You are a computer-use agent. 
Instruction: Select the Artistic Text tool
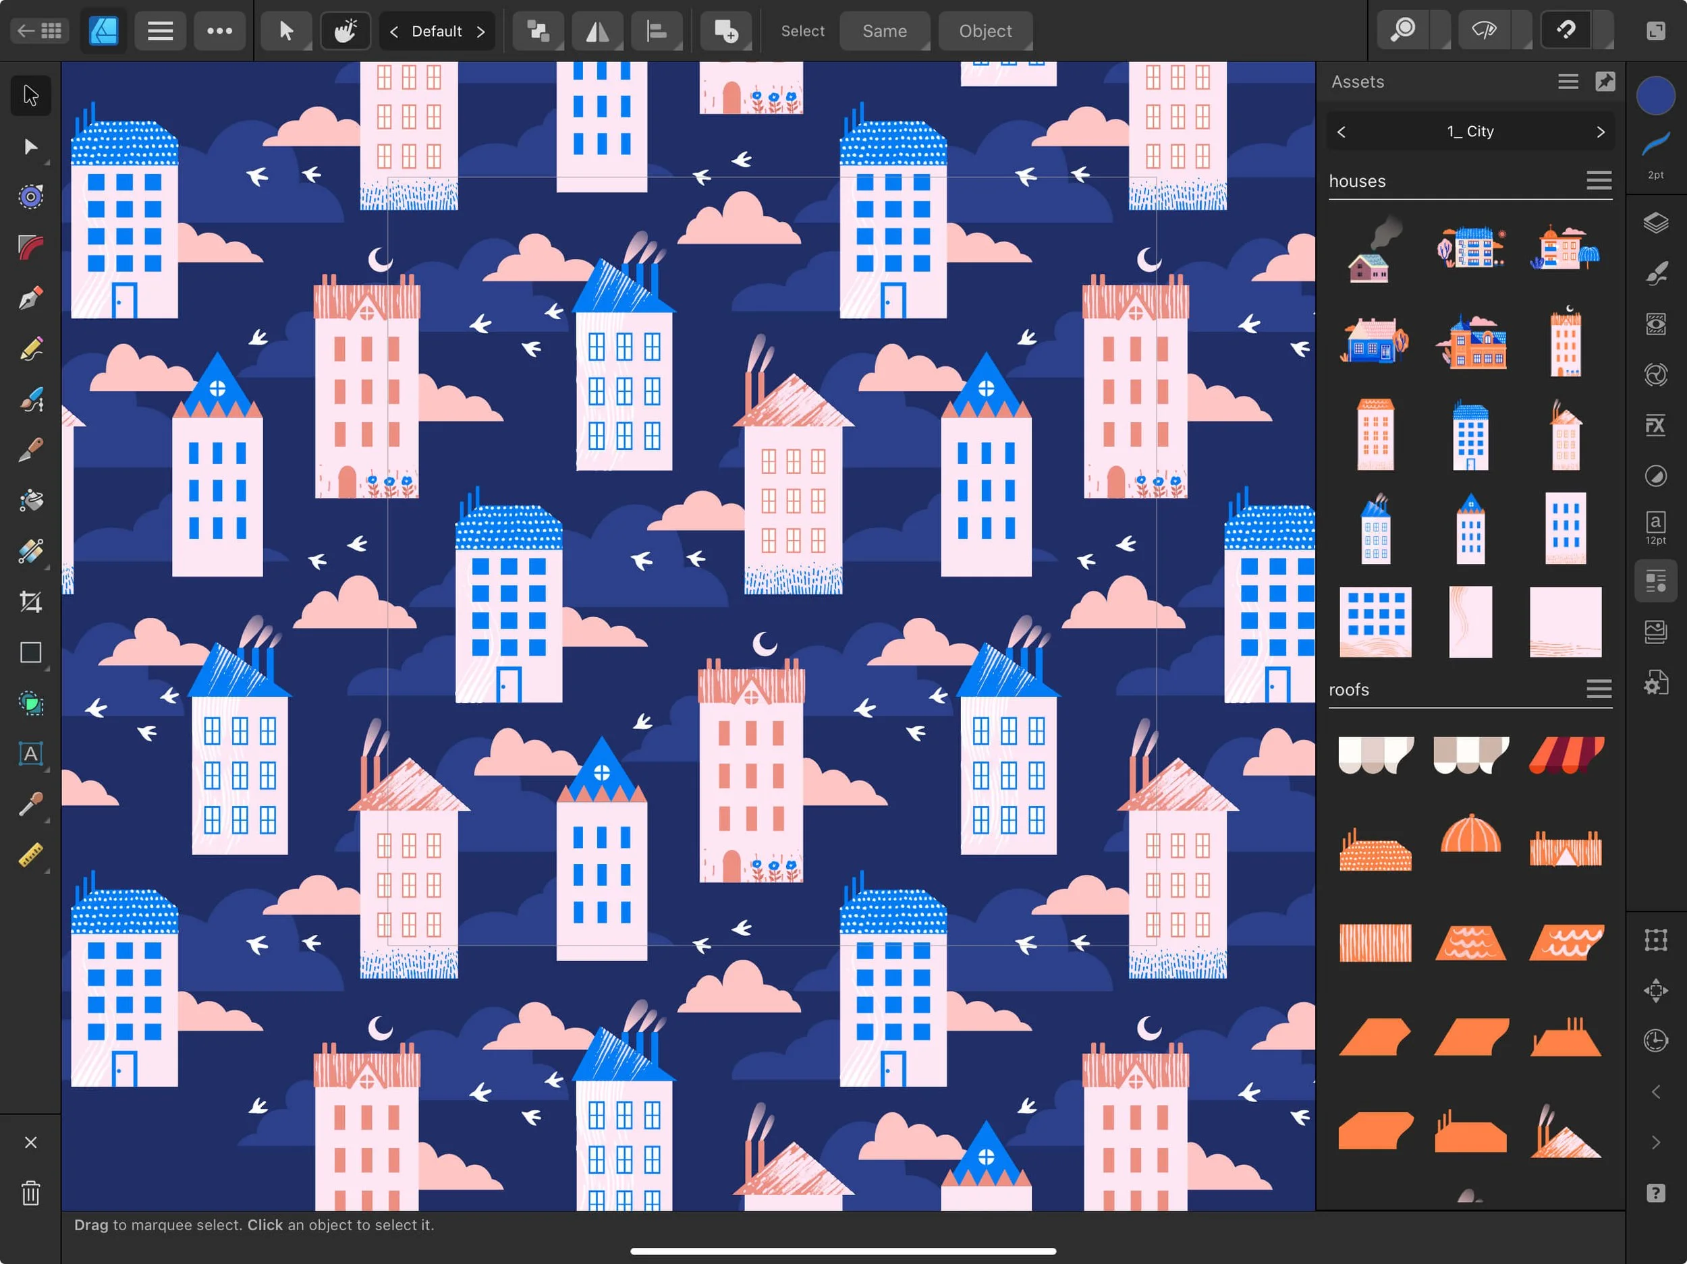[x=30, y=755]
